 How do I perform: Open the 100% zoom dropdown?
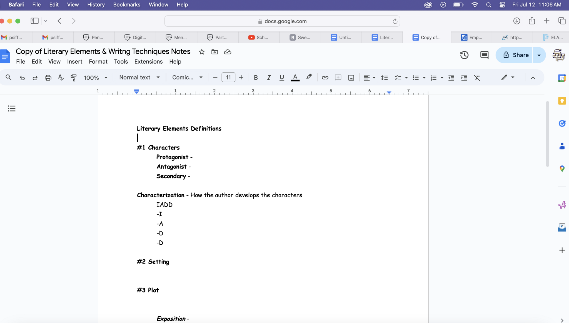pos(96,78)
